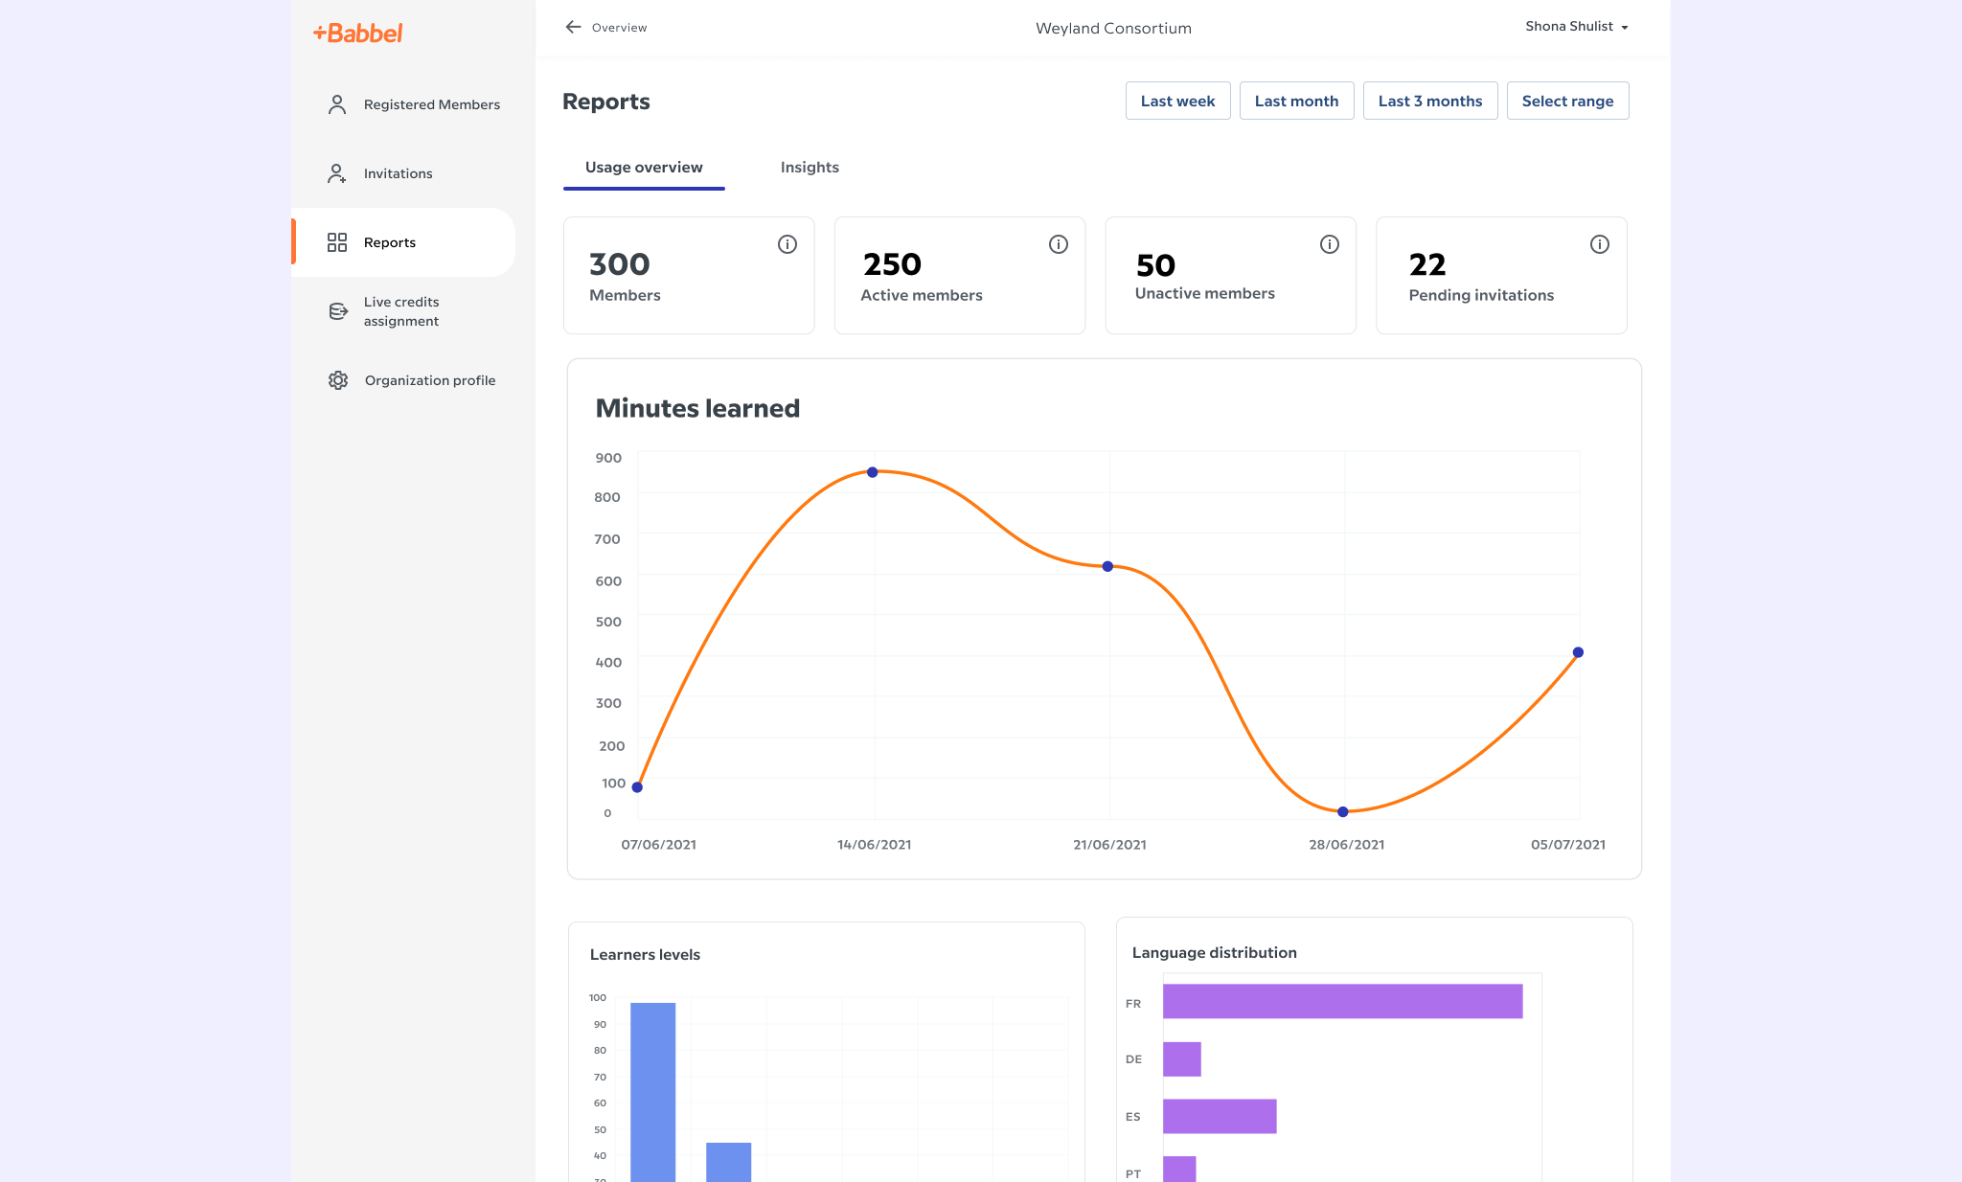This screenshot has height=1182, width=1962.
Task: Switch to the Usage overview tab
Action: pyautogui.click(x=644, y=168)
